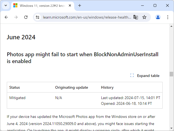Open a new tab with plus button

click(x=80, y=5)
